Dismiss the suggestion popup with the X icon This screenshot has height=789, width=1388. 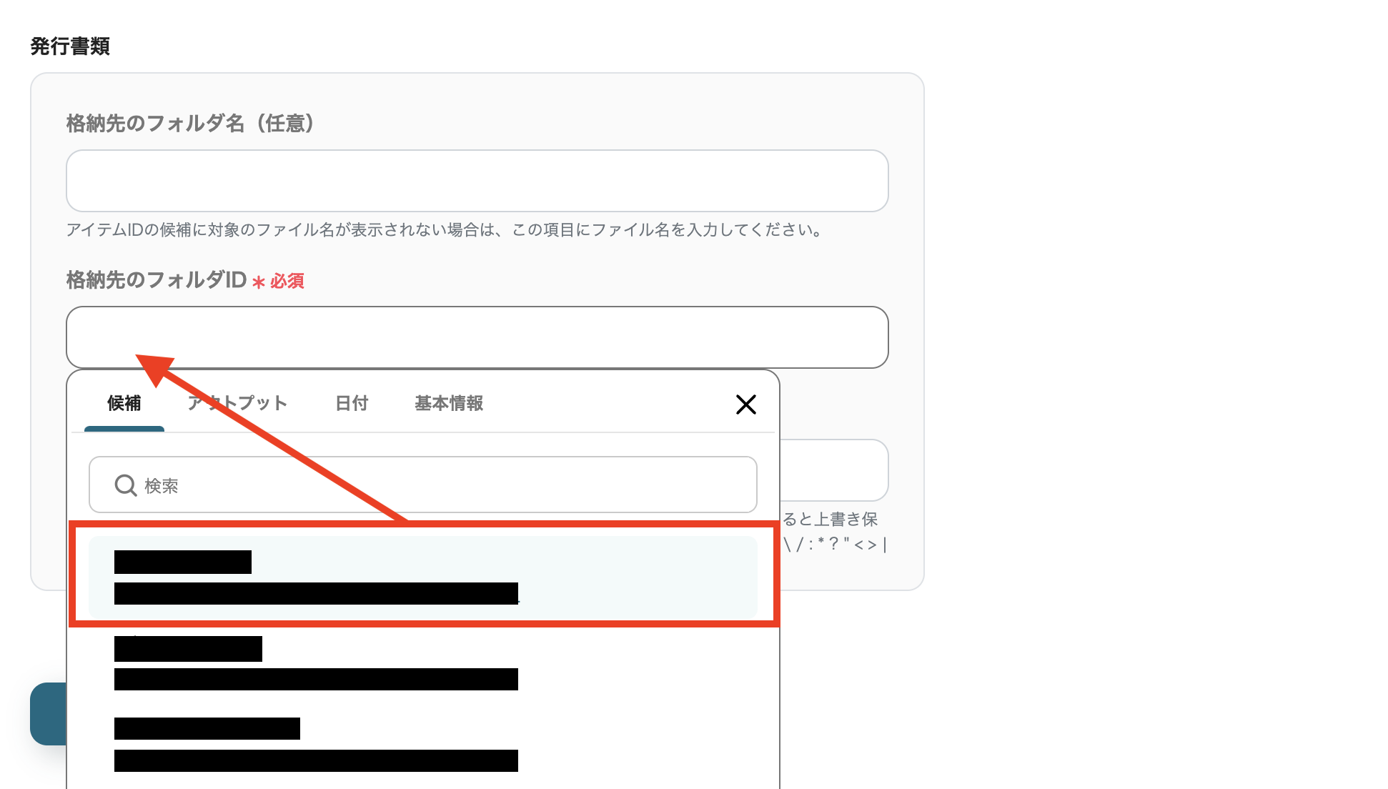click(745, 404)
